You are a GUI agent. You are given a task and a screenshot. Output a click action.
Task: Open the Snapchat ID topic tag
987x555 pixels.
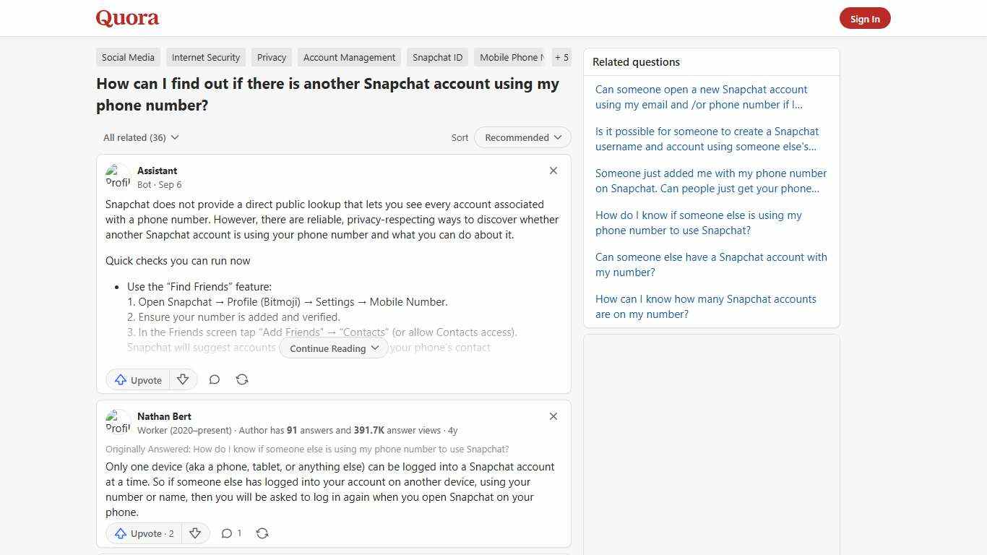[x=437, y=57]
